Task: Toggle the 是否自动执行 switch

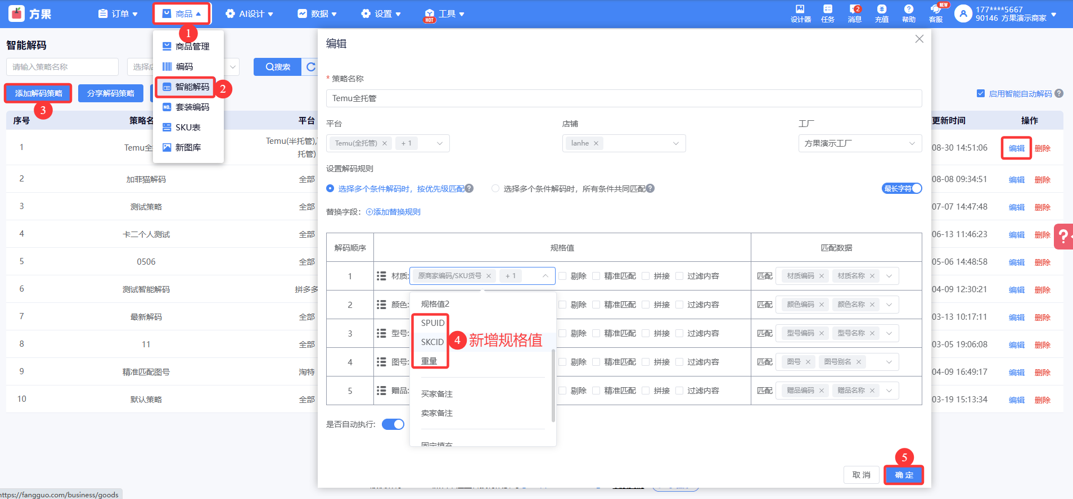Action: pos(393,424)
